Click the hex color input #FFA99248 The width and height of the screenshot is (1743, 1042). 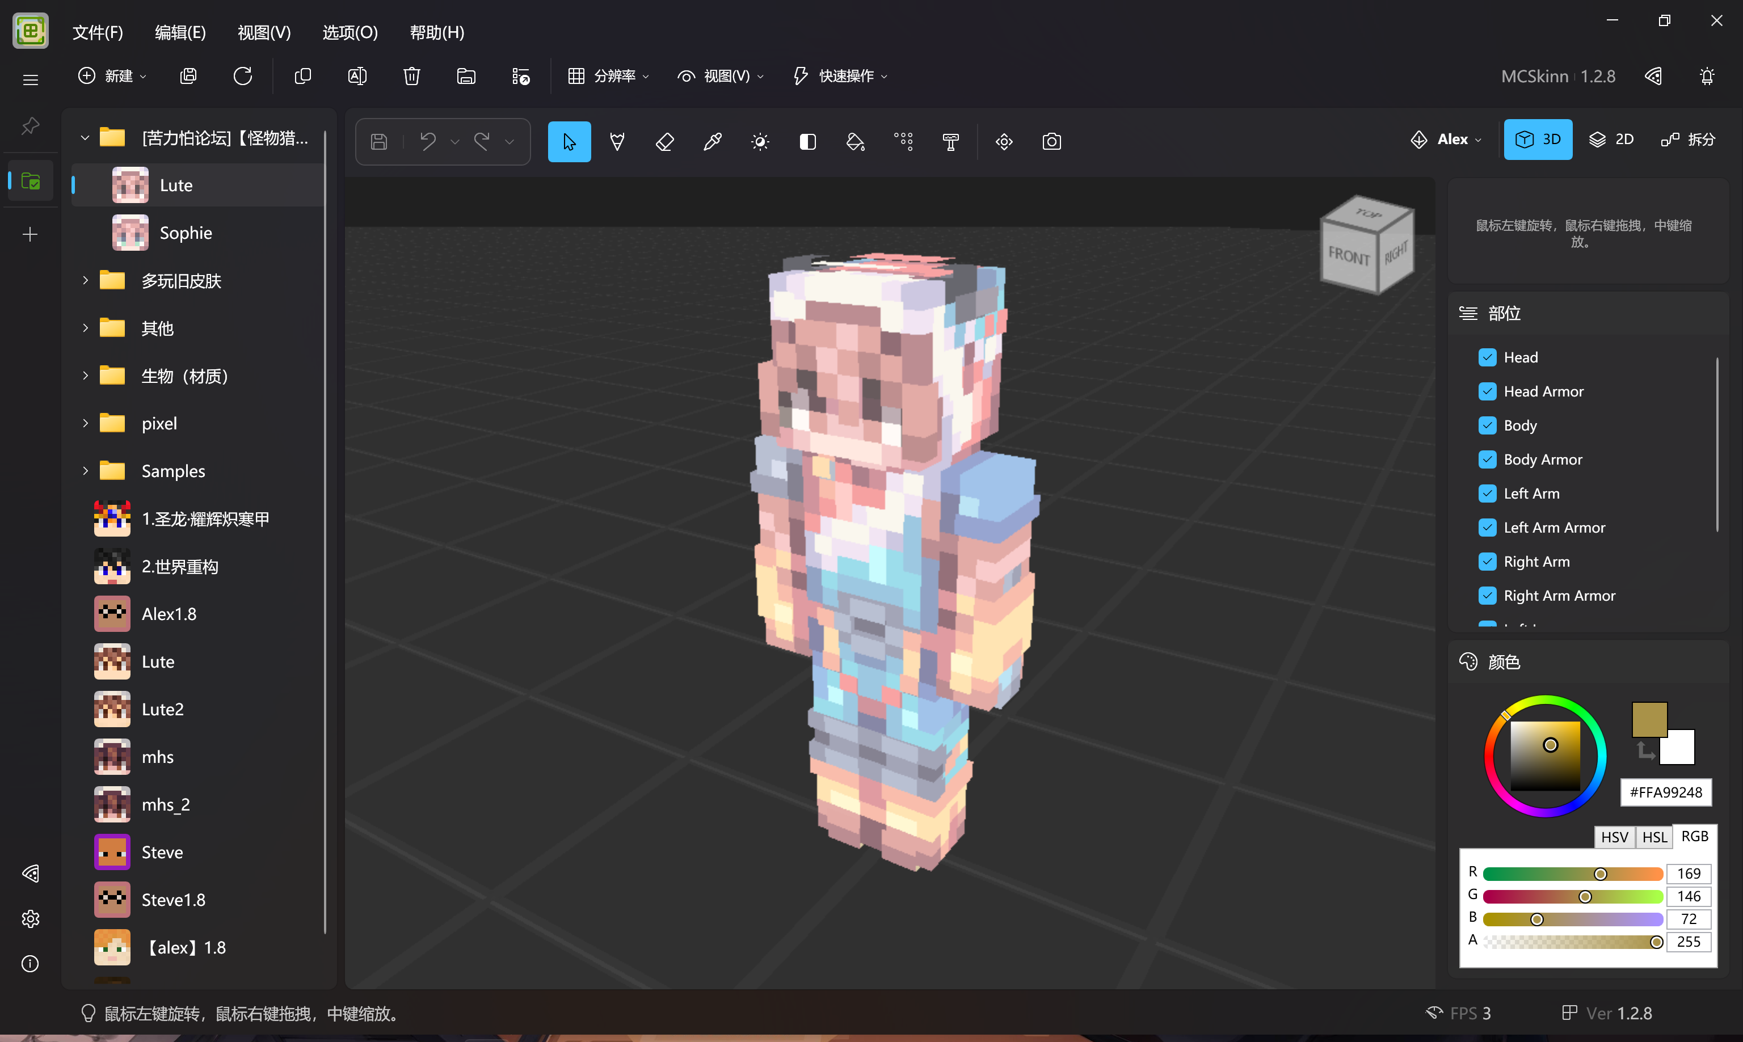pyautogui.click(x=1665, y=792)
